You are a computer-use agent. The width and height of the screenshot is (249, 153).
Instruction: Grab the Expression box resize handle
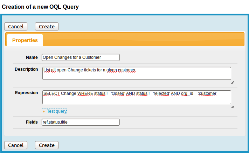pyautogui.click(x=232, y=107)
